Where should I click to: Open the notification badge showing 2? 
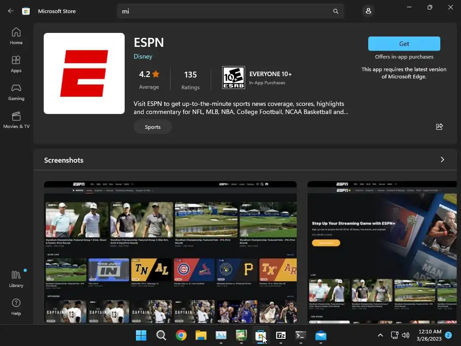448,335
